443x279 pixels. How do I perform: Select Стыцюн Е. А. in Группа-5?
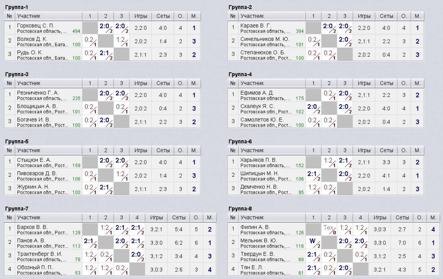tap(34, 160)
